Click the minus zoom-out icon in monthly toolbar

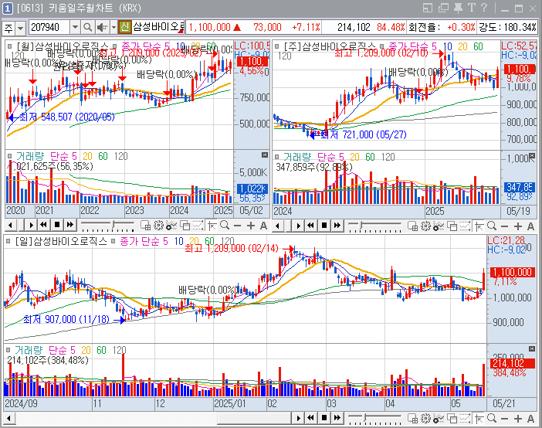[x=238, y=226]
